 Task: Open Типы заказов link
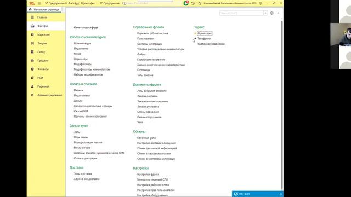145,76
